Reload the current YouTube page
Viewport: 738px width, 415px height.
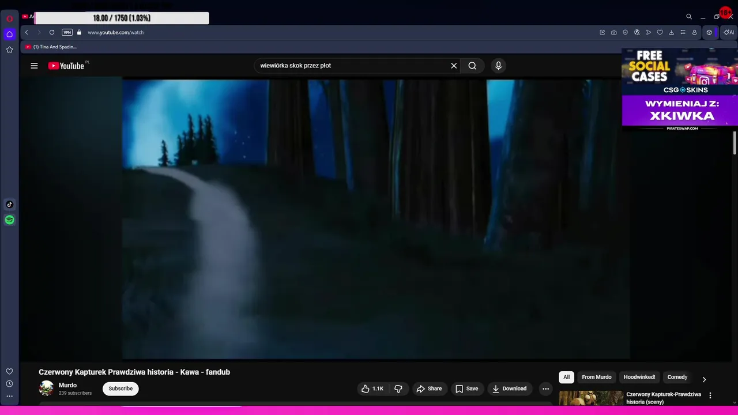tap(52, 32)
